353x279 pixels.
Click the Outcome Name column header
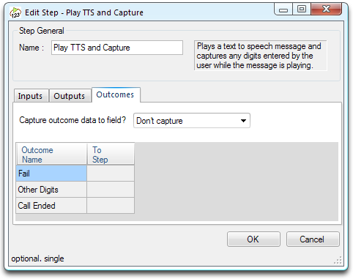pos(51,155)
